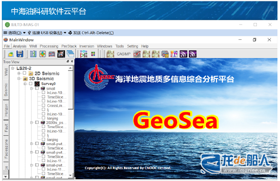
Task: Open the 选项(O) dropdown
Action: pyautogui.click(x=15, y=33)
